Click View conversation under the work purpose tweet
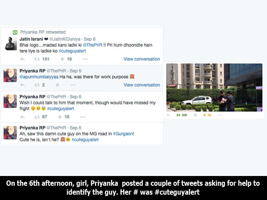 coord(142,85)
